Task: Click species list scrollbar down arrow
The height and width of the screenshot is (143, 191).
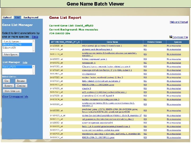Action: click(34, 51)
